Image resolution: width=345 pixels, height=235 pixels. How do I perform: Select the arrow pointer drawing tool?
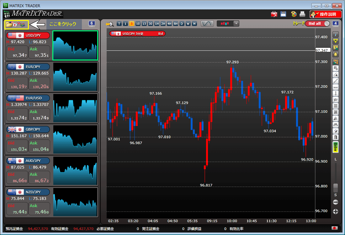[x=336, y=68]
